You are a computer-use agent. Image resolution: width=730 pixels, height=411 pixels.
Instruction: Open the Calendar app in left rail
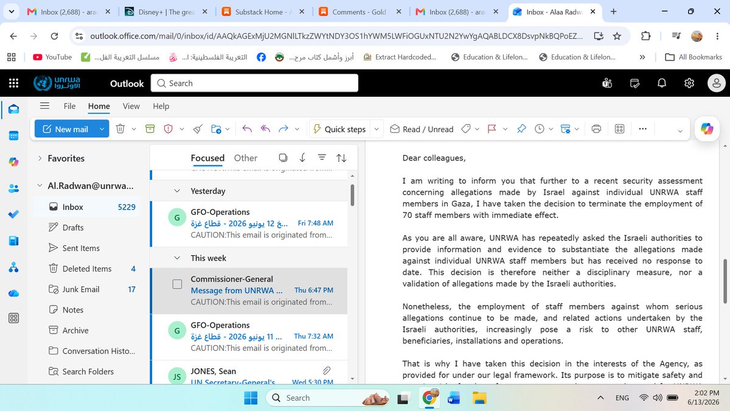point(13,135)
